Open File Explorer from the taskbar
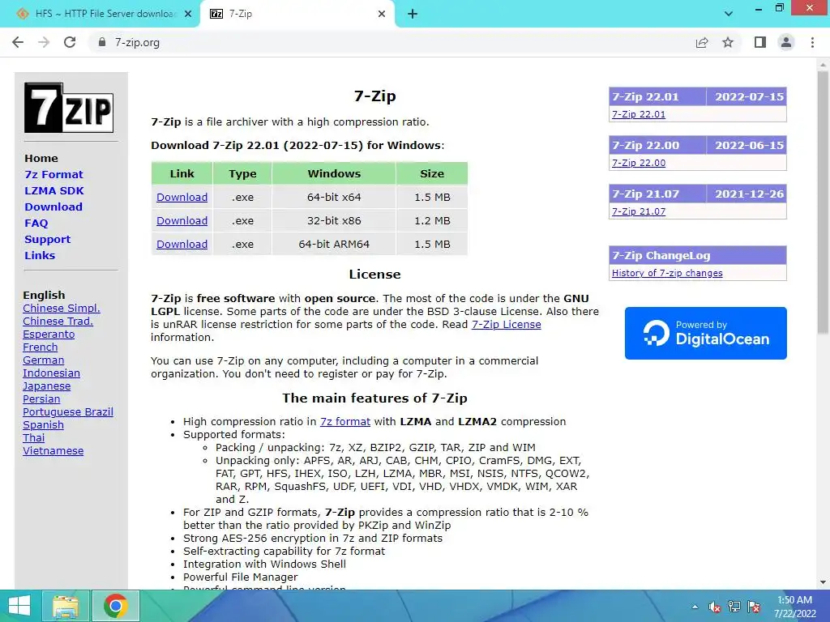The image size is (830, 622). (x=66, y=606)
